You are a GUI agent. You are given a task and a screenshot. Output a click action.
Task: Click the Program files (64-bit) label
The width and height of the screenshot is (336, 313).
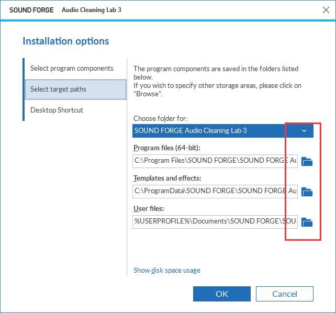tap(167, 148)
